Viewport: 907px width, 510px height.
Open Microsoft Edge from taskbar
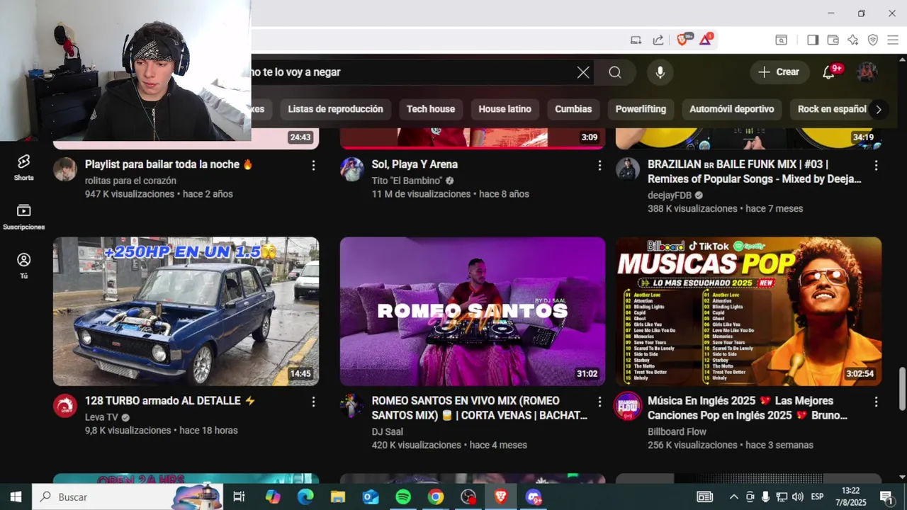pos(305,497)
